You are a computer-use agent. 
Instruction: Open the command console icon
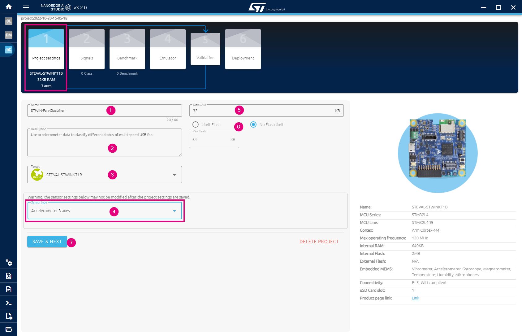9,303
